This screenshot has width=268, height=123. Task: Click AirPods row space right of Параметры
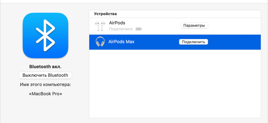(x=234, y=26)
